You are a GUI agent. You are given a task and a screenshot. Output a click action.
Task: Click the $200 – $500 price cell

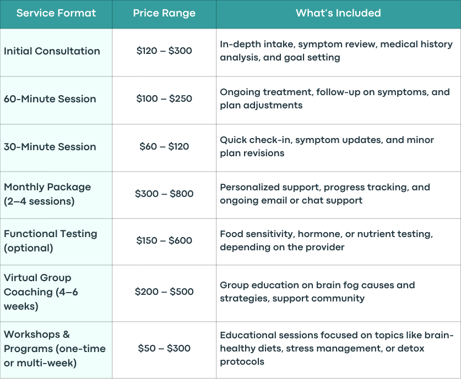(164, 292)
